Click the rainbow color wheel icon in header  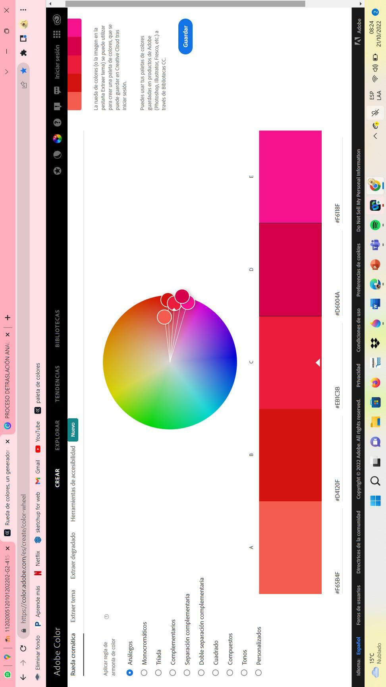[57, 139]
